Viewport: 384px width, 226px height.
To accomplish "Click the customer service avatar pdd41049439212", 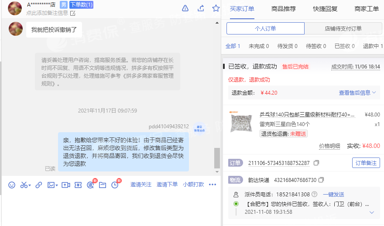I will click(x=199, y=129).
